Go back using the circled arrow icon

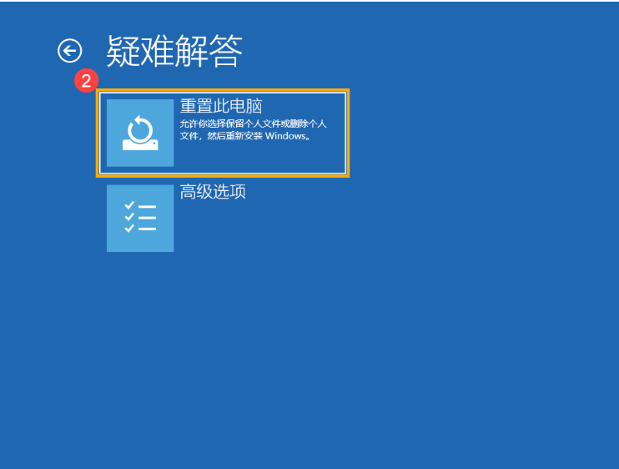click(x=69, y=51)
